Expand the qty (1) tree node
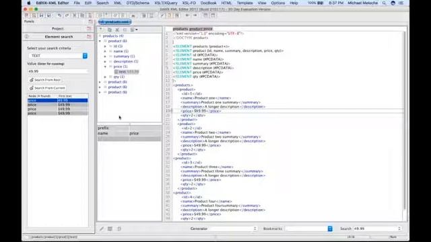Viewport: 431px width, 242px height. [105, 77]
